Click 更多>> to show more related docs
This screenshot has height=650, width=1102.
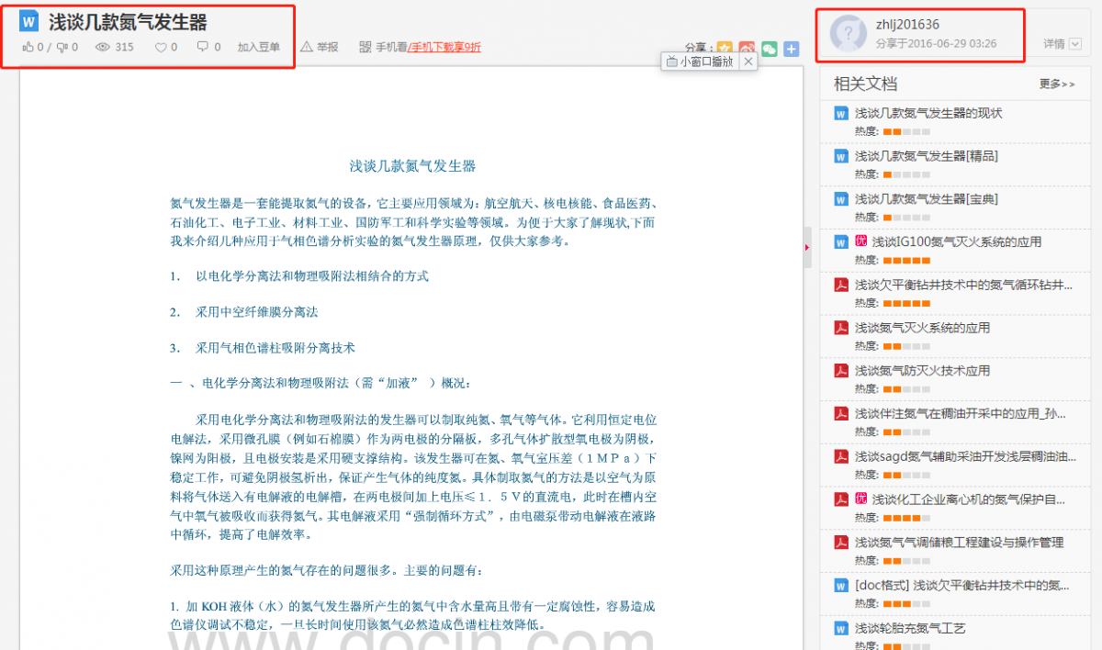[x=1056, y=84]
